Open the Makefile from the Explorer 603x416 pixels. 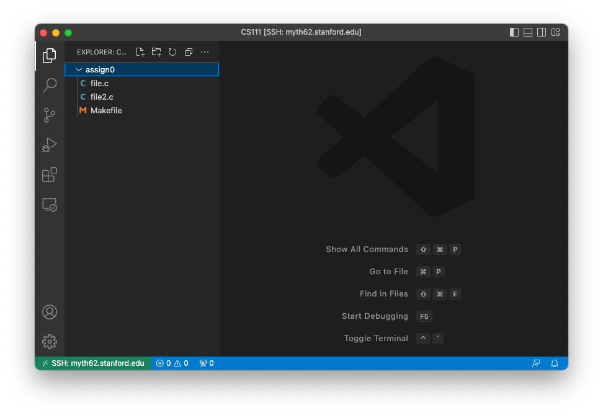tap(105, 110)
